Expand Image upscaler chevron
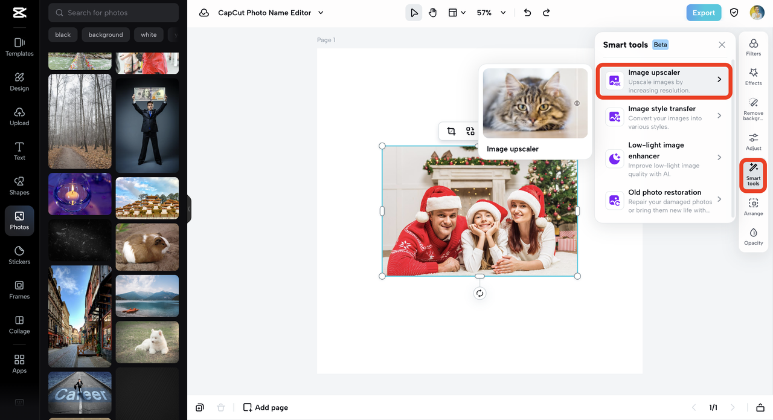773x420 pixels. pos(719,79)
